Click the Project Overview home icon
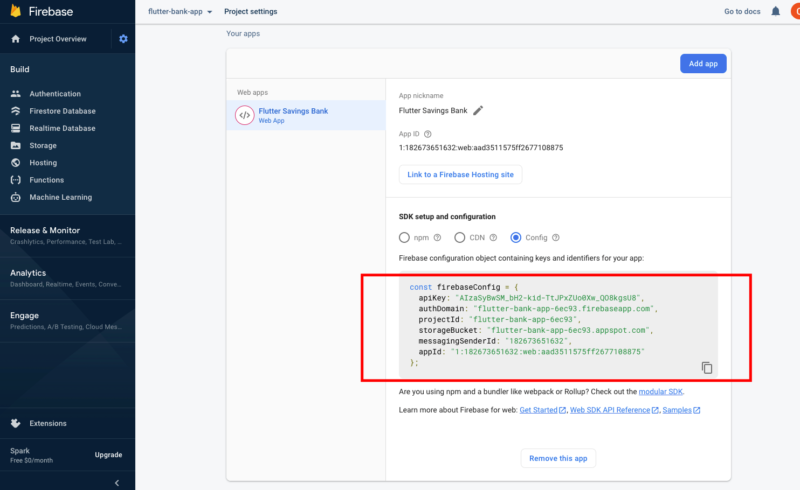 click(x=16, y=39)
